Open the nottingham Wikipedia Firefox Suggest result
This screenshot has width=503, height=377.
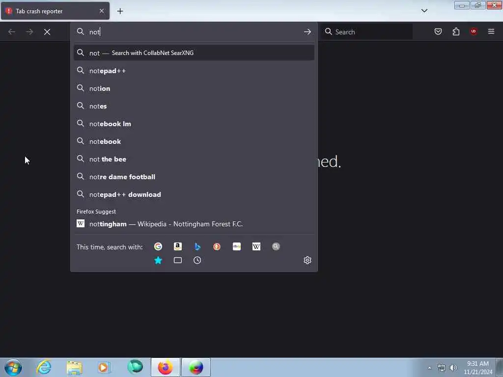194,224
